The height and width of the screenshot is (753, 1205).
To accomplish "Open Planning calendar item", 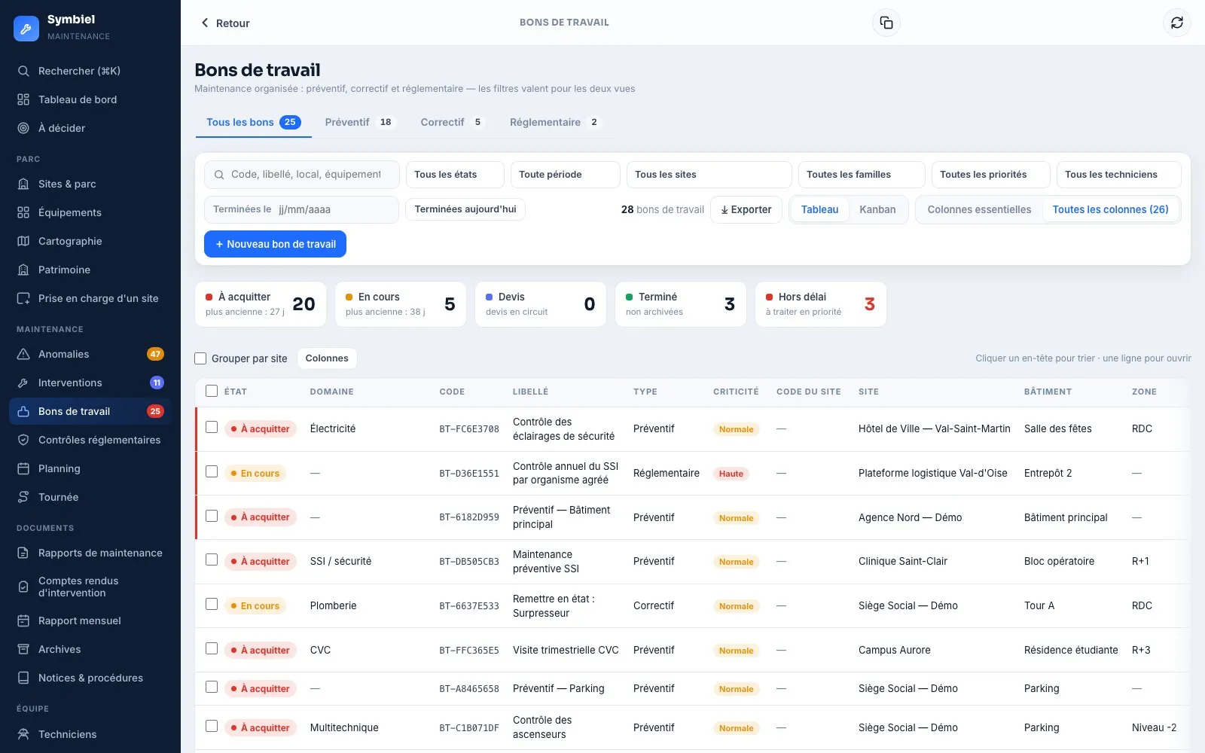I will (90, 468).
